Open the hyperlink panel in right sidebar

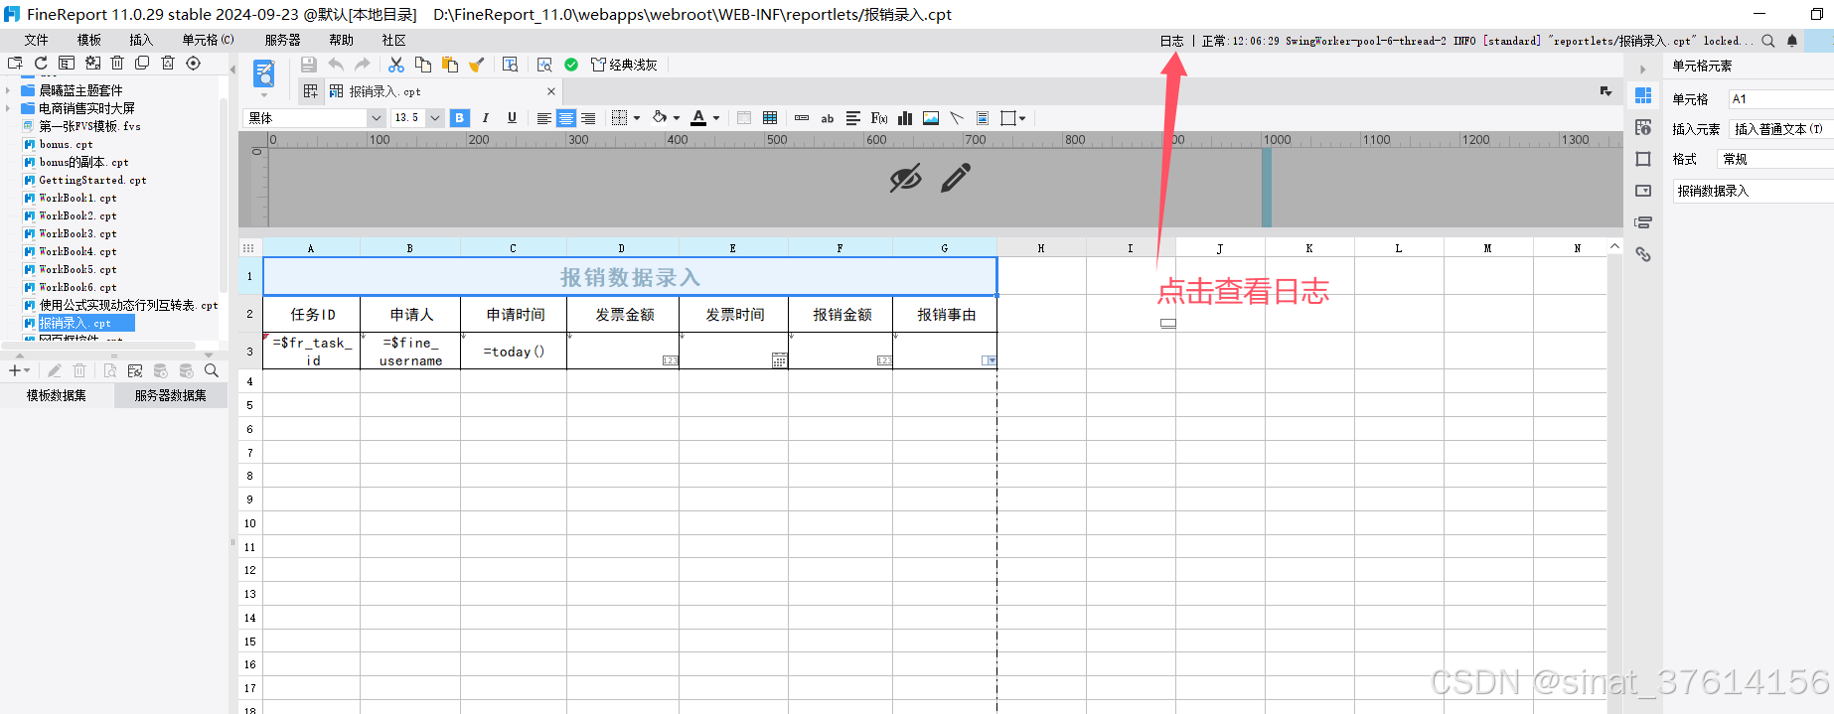pyautogui.click(x=1643, y=254)
